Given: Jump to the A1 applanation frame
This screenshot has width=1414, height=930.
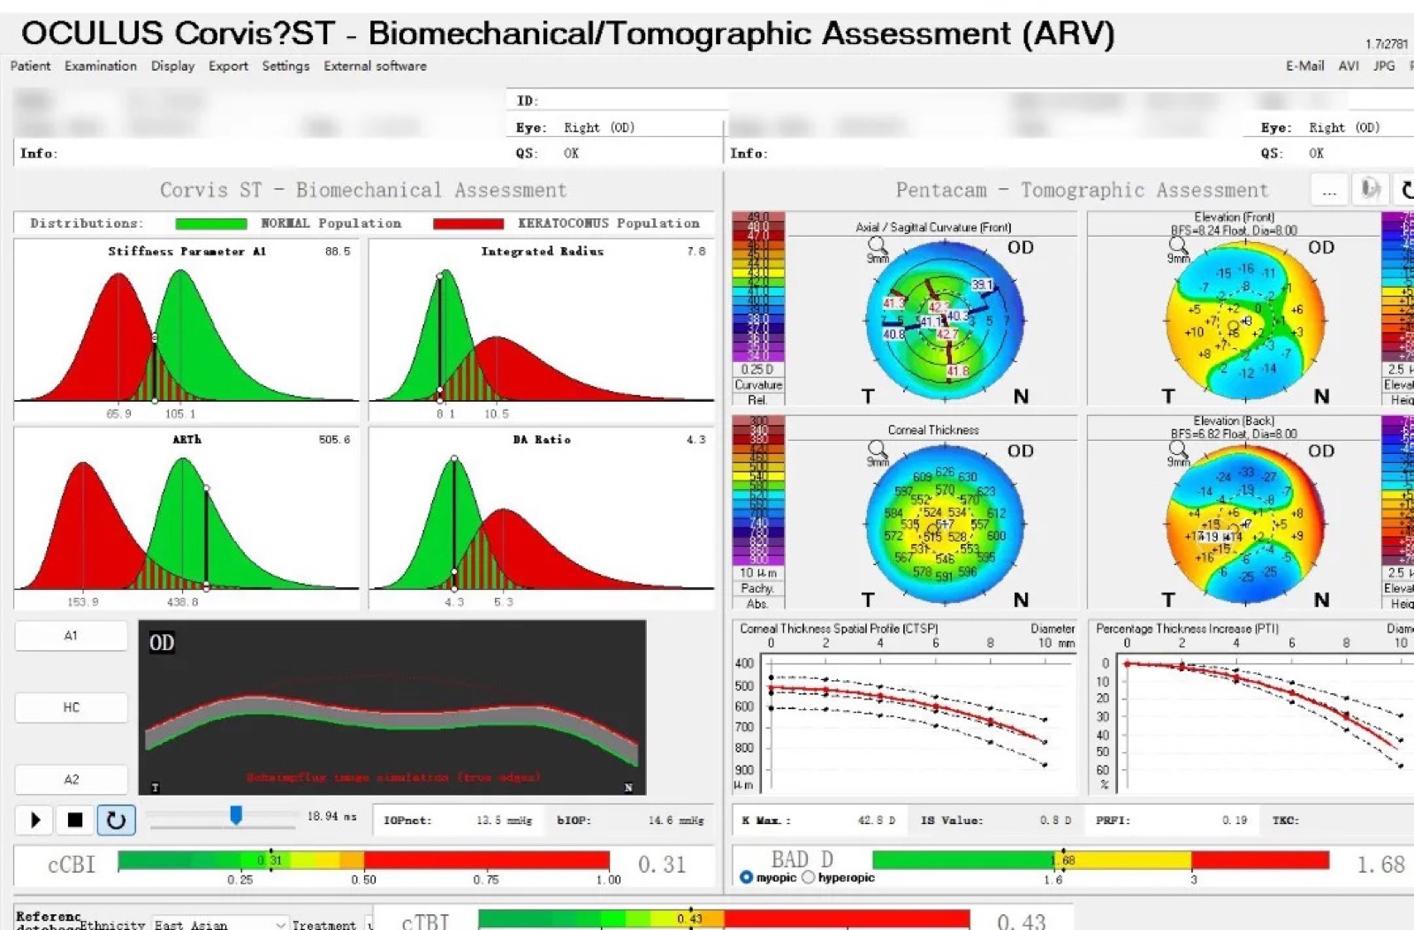Looking at the screenshot, I should pos(71,635).
